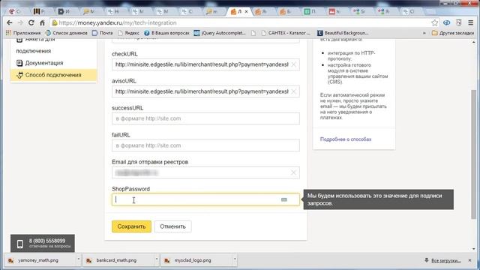Open the В Ваших вопросах bookmark

166,33
